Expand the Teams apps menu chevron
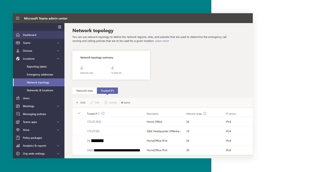This screenshot has width=317, height=172. point(58,122)
